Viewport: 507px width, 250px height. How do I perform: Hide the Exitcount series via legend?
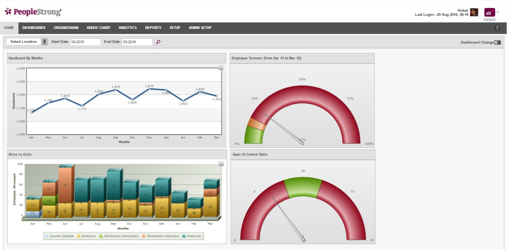point(86,236)
